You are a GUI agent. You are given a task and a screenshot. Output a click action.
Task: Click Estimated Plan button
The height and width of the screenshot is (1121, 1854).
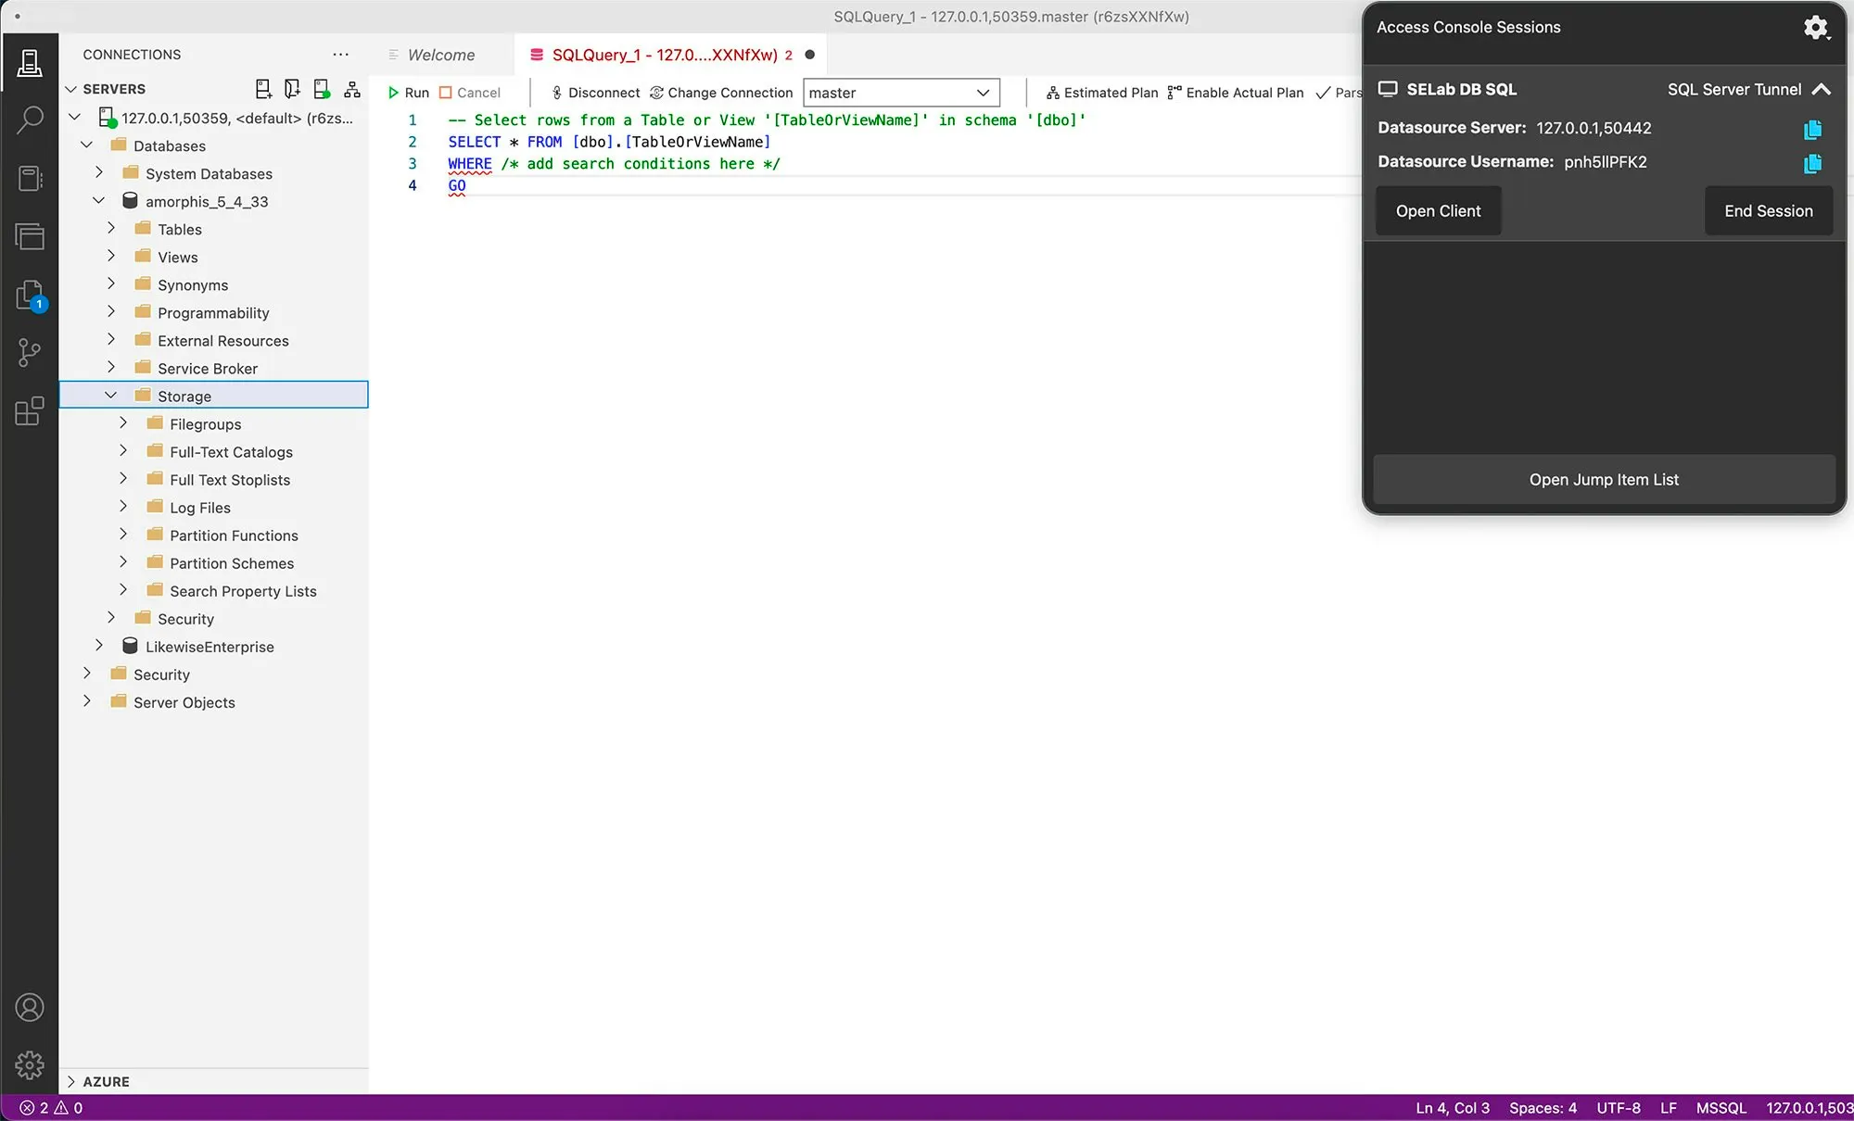(x=1102, y=93)
